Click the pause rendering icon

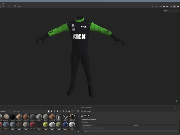click(156, 6)
